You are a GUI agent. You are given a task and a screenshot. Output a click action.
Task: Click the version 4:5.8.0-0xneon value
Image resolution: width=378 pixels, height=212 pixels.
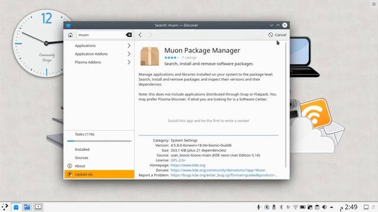pyautogui.click(x=201, y=145)
